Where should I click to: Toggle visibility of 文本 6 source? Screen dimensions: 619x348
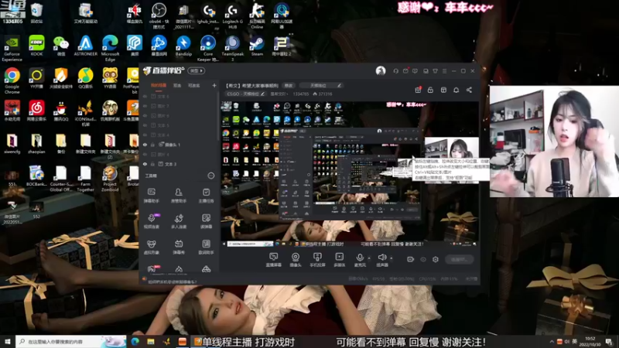(145, 96)
